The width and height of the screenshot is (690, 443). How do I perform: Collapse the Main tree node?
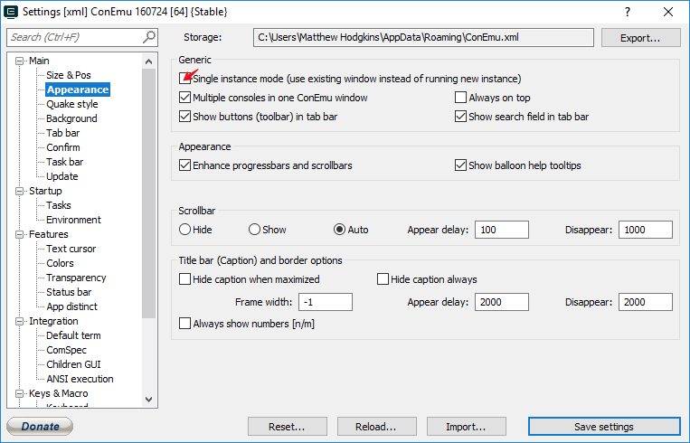21,61
